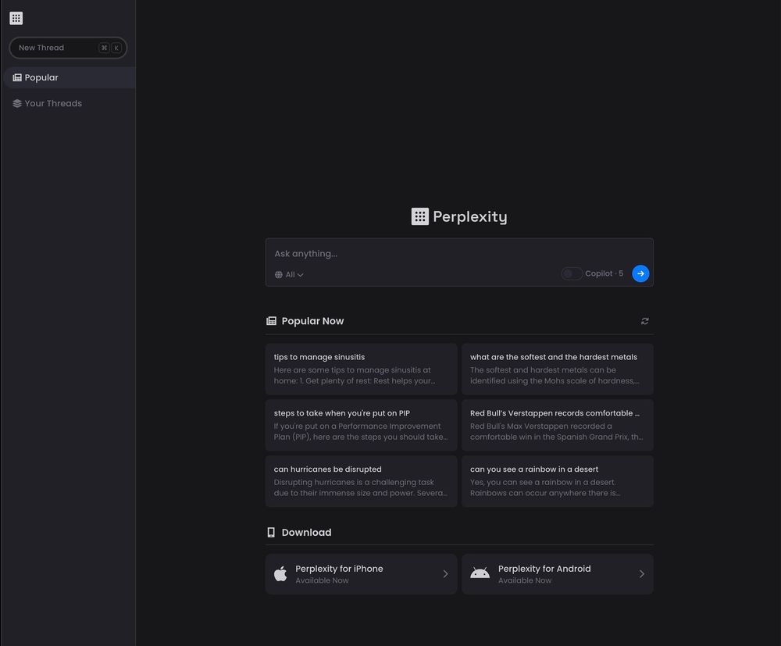Open the All search focus dropdown
This screenshot has height=646, width=781.
pyautogui.click(x=289, y=275)
